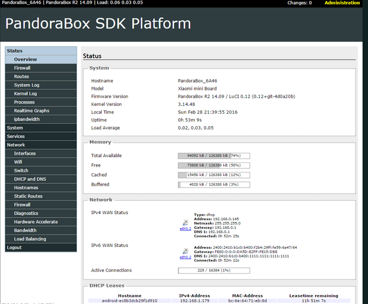Open Load Balancing settings
Screen dimensions: 368x304
[x=41, y=239]
